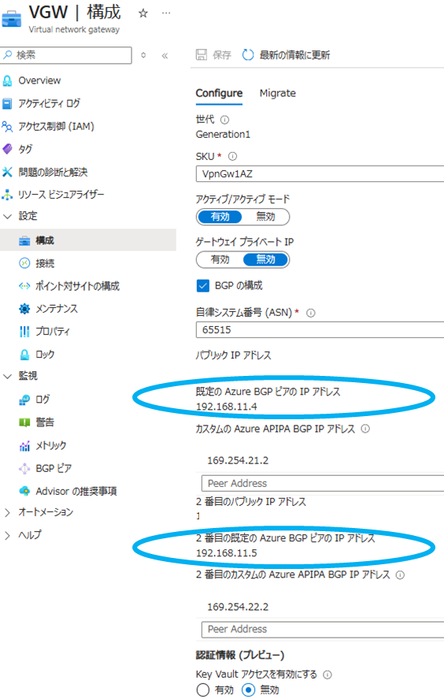Set ゲートウェイ プライベート IP to 有効
This screenshot has width=444, height=699.
point(220,259)
